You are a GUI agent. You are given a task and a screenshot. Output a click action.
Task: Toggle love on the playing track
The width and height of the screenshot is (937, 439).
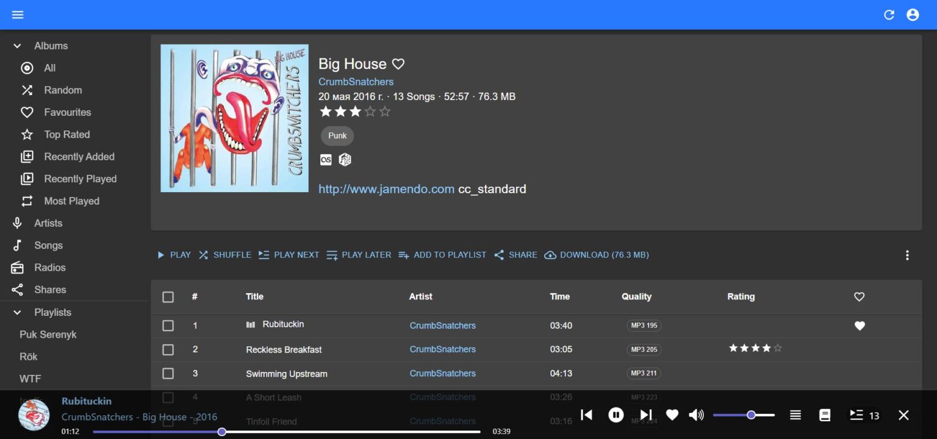pyautogui.click(x=672, y=415)
